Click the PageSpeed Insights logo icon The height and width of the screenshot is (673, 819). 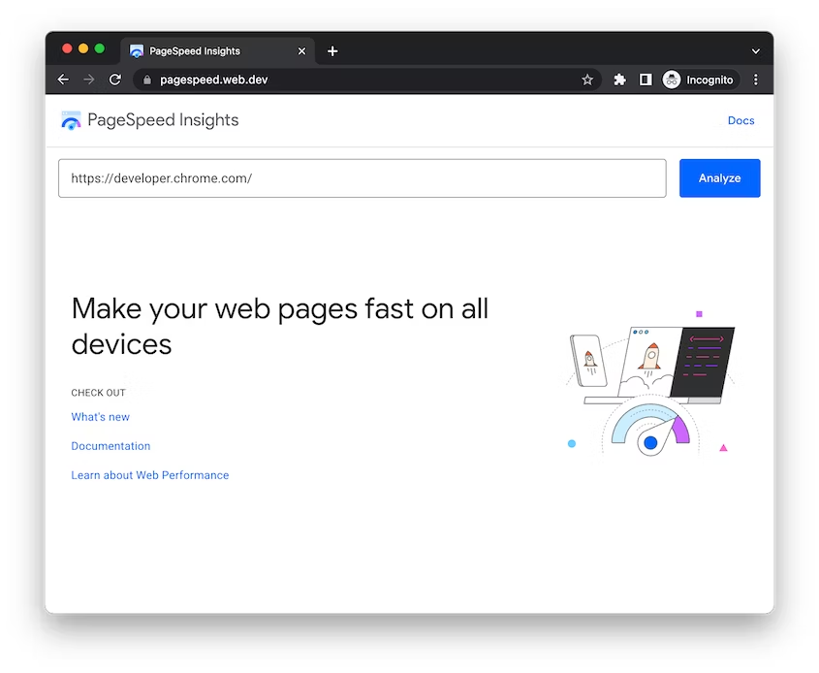(x=71, y=120)
